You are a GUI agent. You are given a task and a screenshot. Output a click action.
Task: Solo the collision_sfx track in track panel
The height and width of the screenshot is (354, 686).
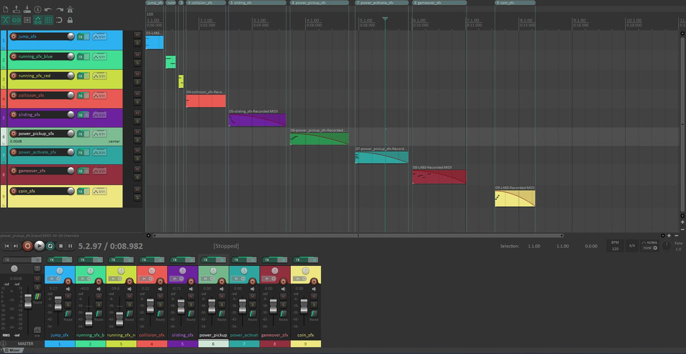coord(137,102)
